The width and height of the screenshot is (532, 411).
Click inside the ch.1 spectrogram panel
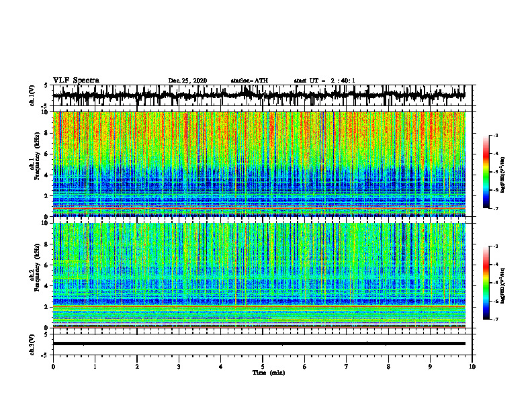pos(259,164)
